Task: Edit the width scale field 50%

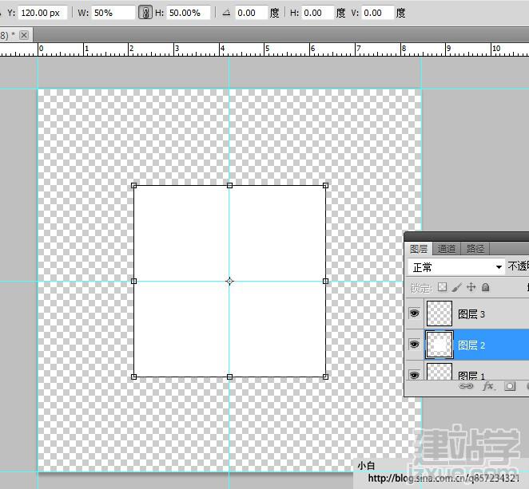Action: click(x=113, y=13)
